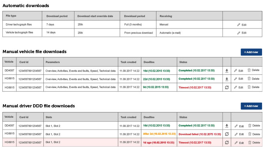Delete the DD4087 driver DDD task

click(x=254, y=126)
